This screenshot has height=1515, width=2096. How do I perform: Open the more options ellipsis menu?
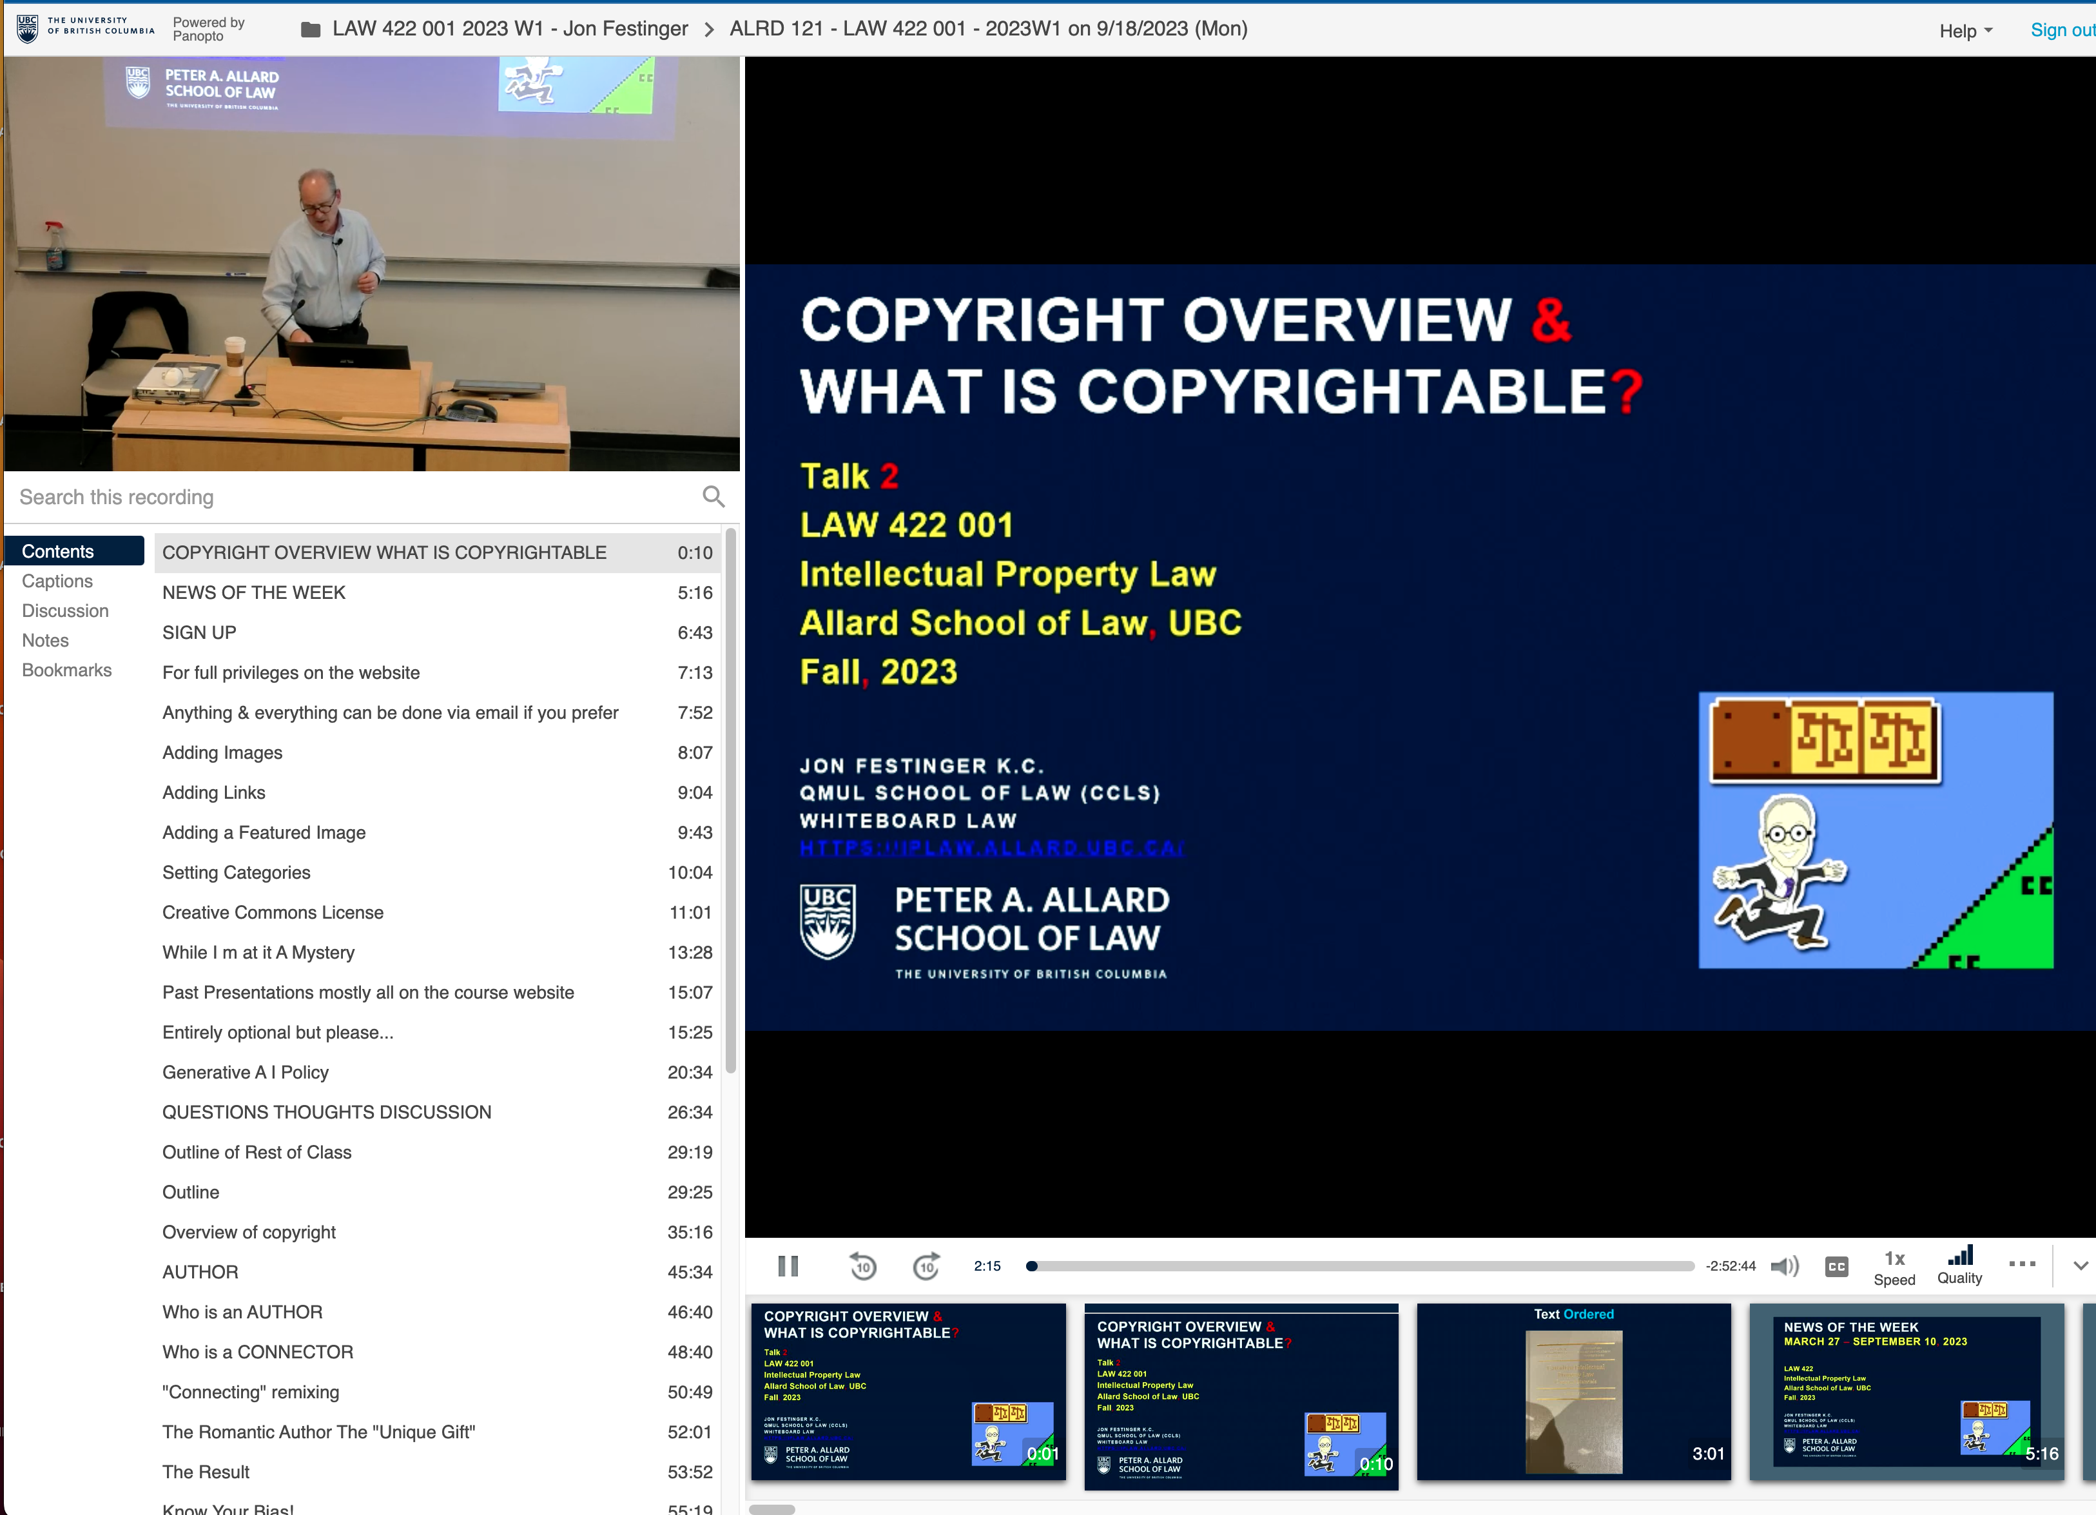click(x=2022, y=1264)
